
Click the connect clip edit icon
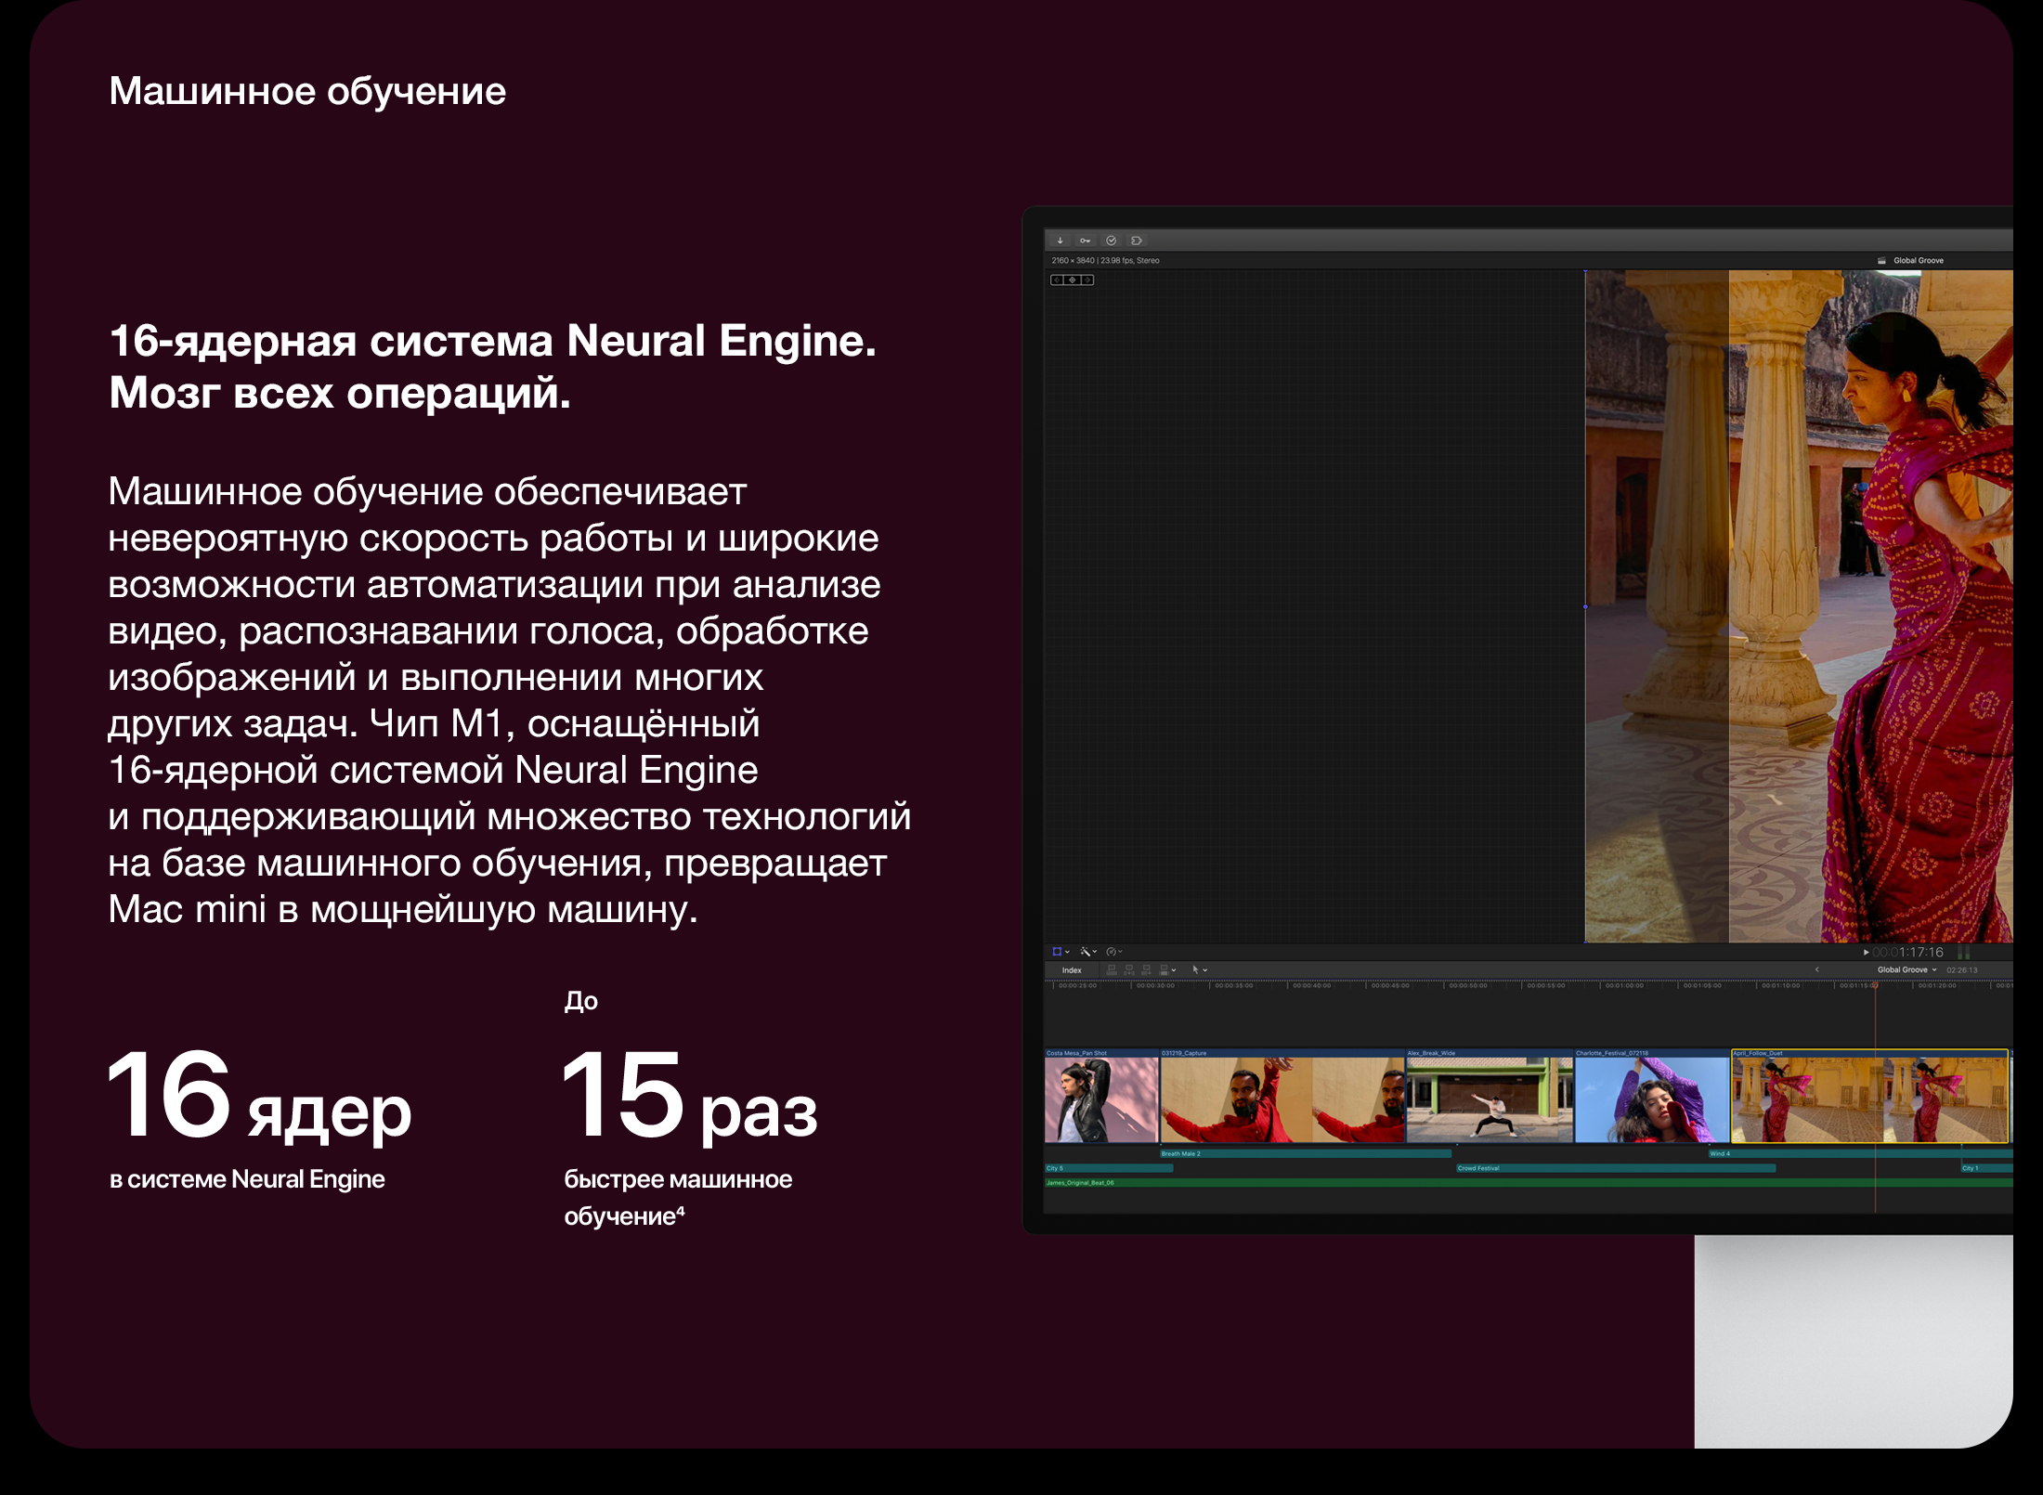pyautogui.click(x=1112, y=969)
